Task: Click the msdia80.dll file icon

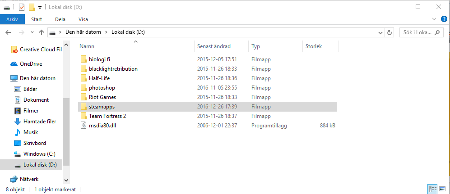Action: [x=83, y=126]
